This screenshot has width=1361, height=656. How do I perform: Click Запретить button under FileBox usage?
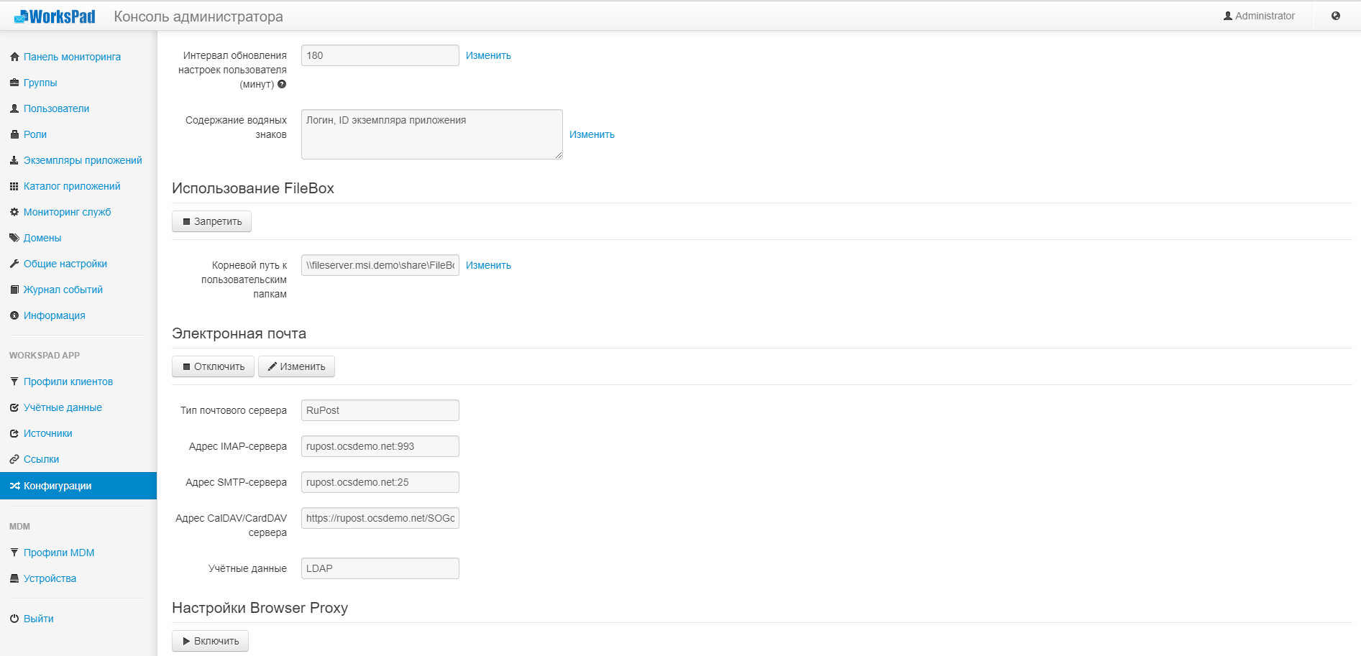pyautogui.click(x=211, y=221)
